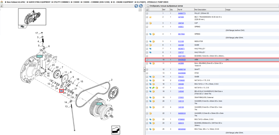Viewport: 279px width, 135px height.
Task: Select the circle button for STUD row
Action: point(147,73)
